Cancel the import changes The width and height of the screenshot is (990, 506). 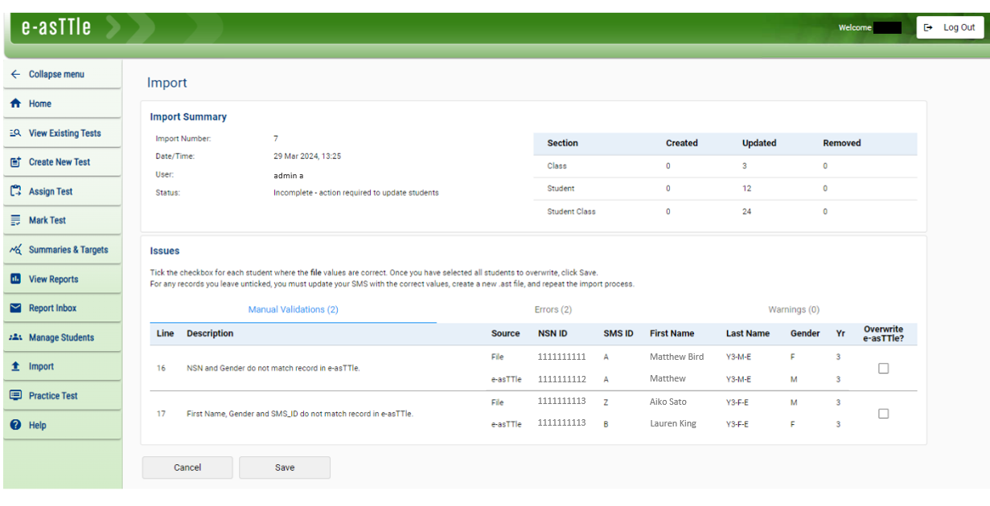pyautogui.click(x=187, y=467)
